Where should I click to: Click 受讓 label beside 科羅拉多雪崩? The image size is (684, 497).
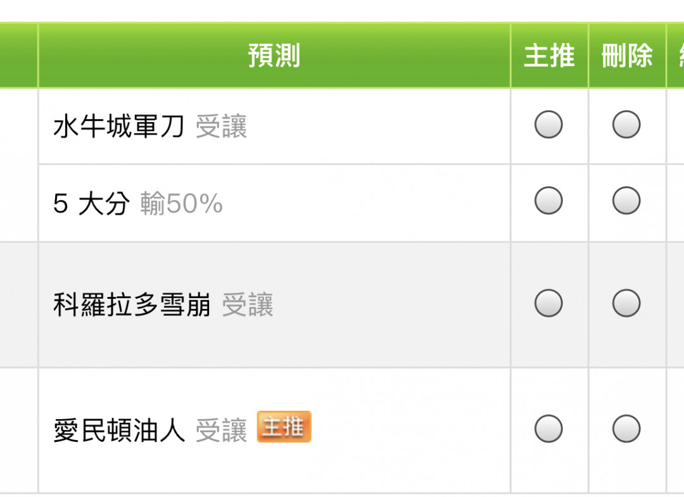click(248, 305)
